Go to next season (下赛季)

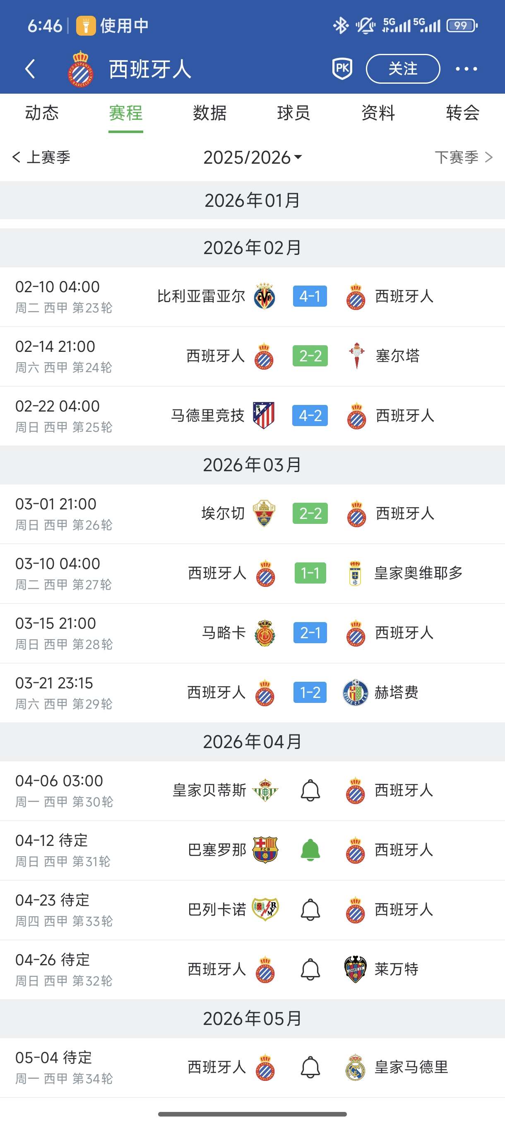pos(463,157)
